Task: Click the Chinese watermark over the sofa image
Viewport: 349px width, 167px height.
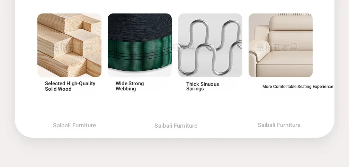Action: 277,47
